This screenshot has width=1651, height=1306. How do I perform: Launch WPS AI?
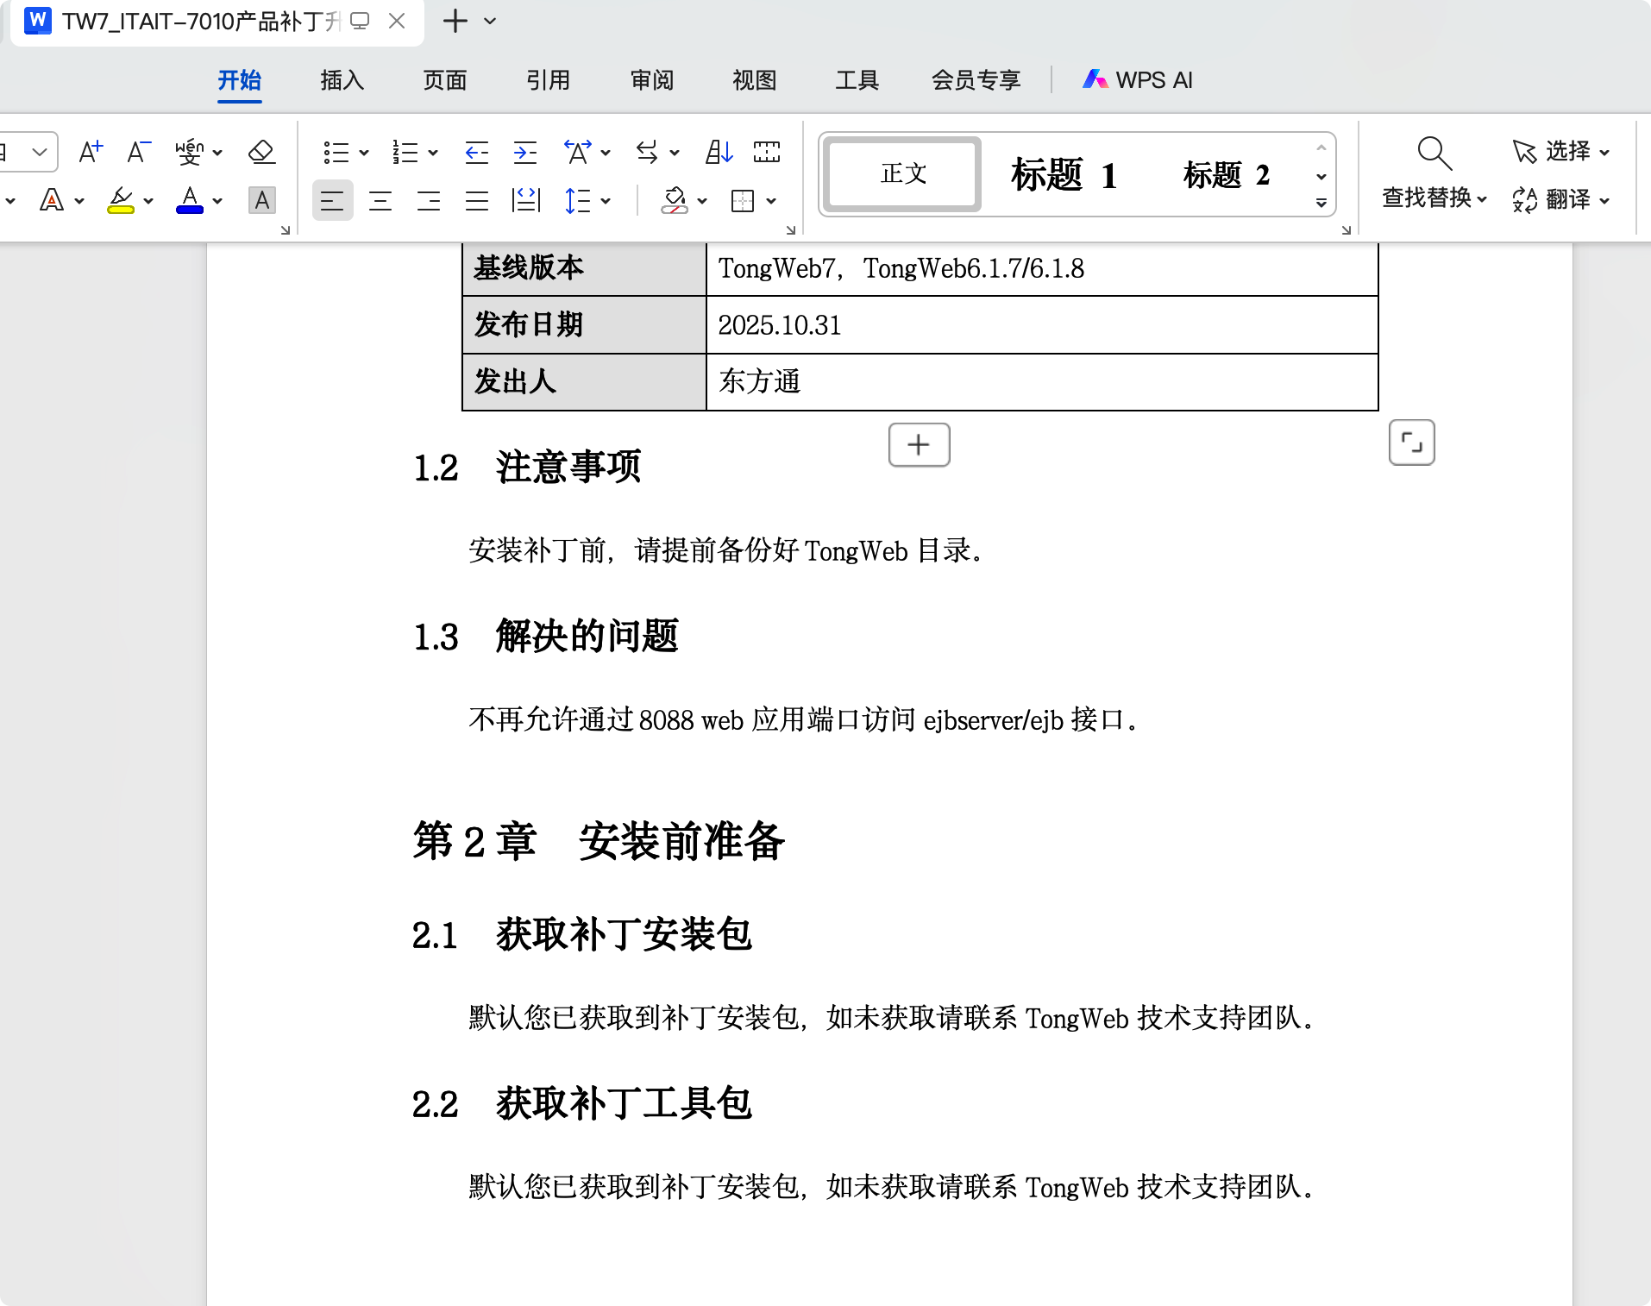click(x=1138, y=80)
